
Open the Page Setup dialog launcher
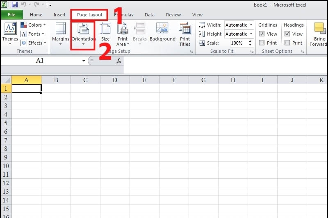pos(191,51)
